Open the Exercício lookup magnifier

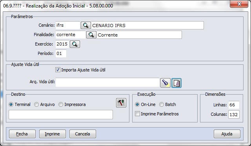(75, 44)
